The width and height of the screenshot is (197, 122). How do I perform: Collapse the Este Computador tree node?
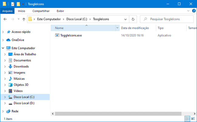(x=3, y=48)
